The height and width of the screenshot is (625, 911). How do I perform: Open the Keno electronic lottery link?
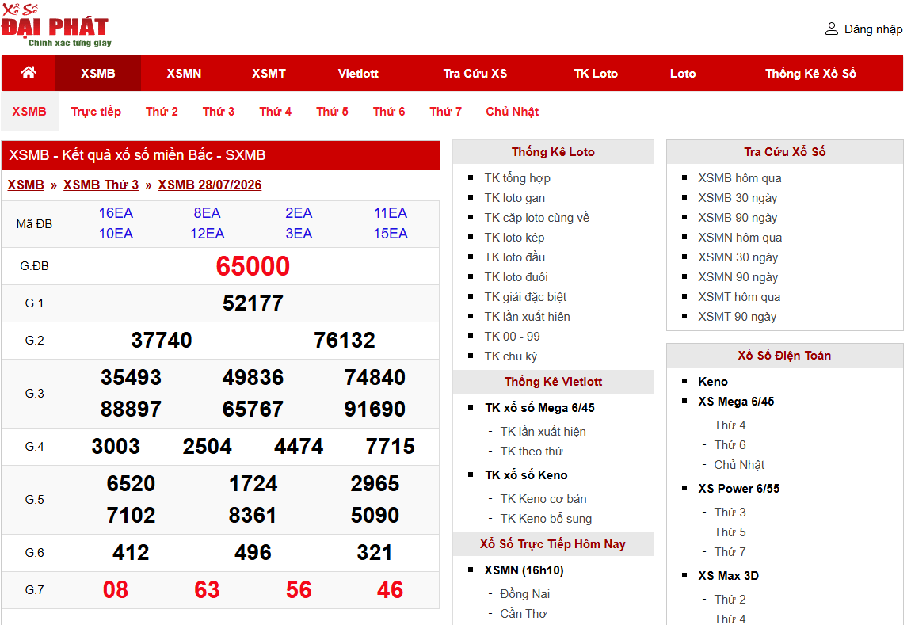coord(713,382)
